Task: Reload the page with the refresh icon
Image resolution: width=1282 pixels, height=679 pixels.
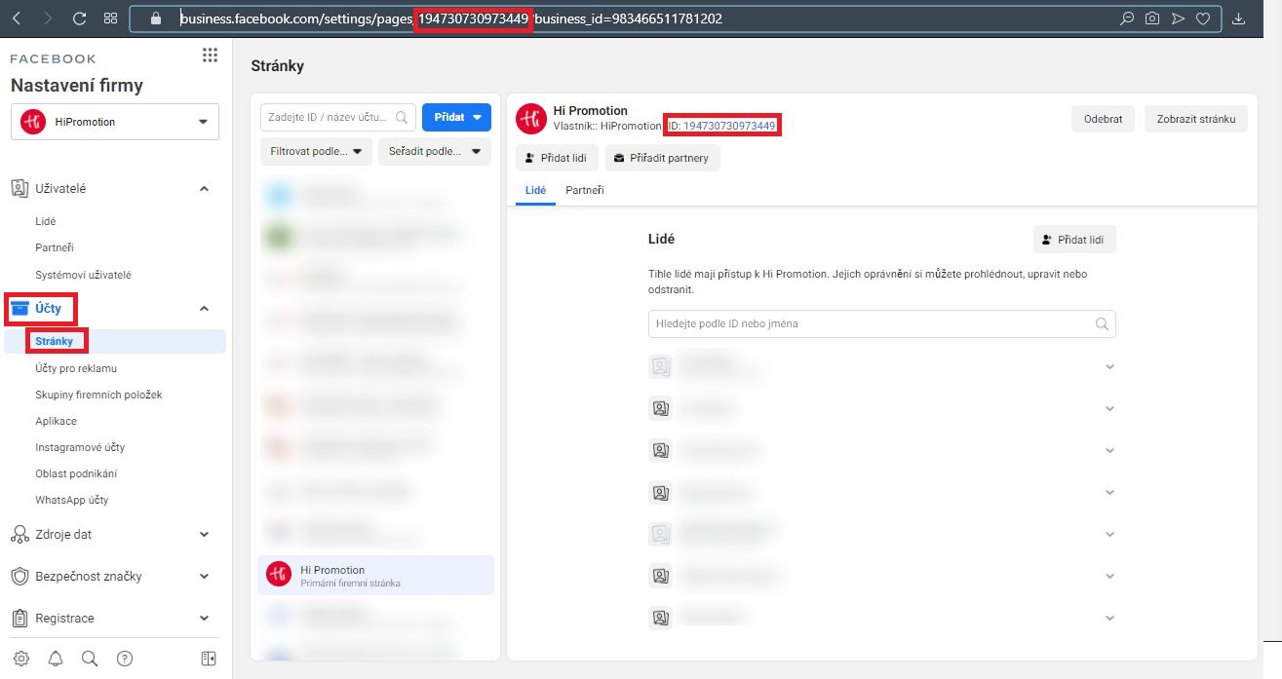Action: click(x=80, y=18)
